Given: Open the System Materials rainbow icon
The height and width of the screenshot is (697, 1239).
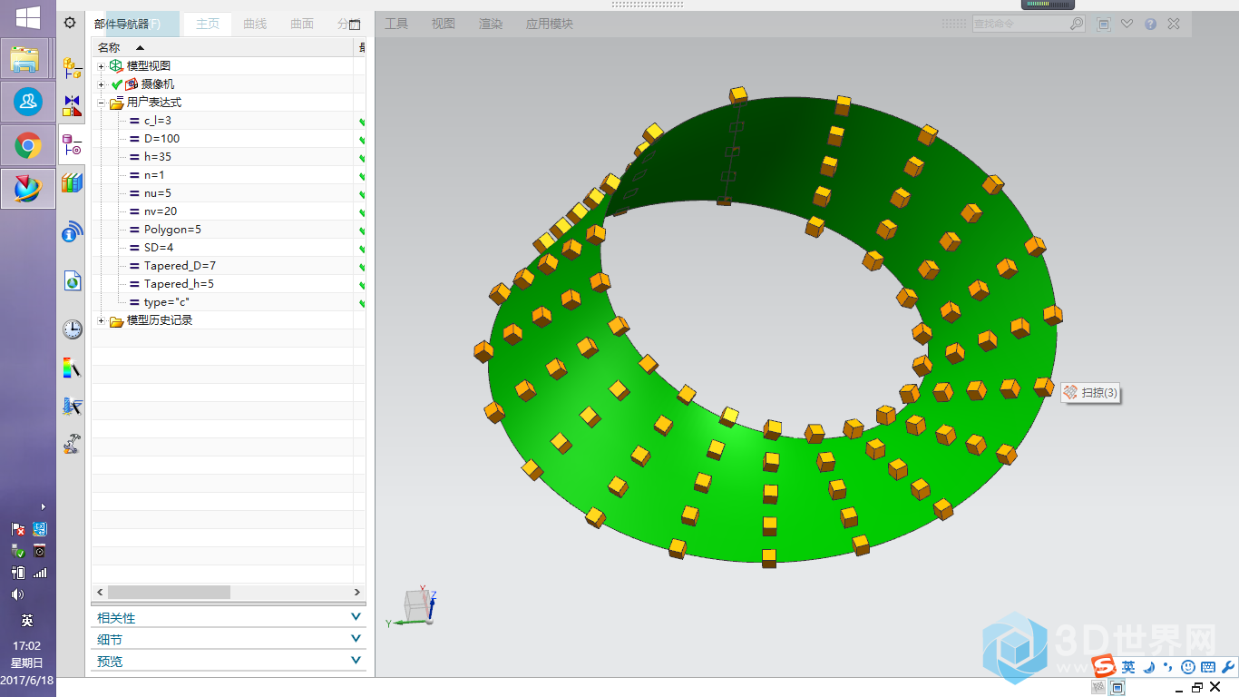Looking at the screenshot, I should pyautogui.click(x=72, y=368).
